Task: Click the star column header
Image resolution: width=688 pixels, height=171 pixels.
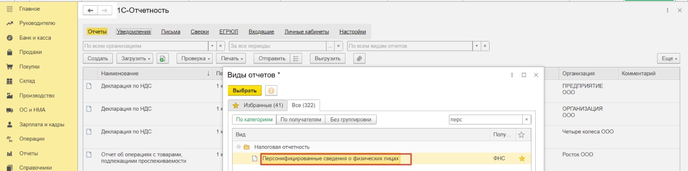Action: pyautogui.click(x=521, y=134)
